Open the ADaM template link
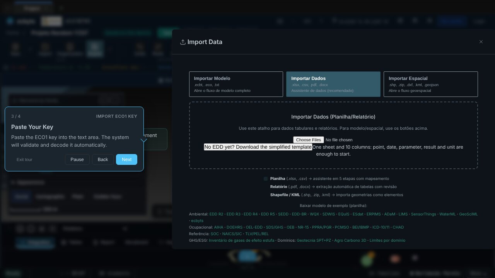 (390, 214)
